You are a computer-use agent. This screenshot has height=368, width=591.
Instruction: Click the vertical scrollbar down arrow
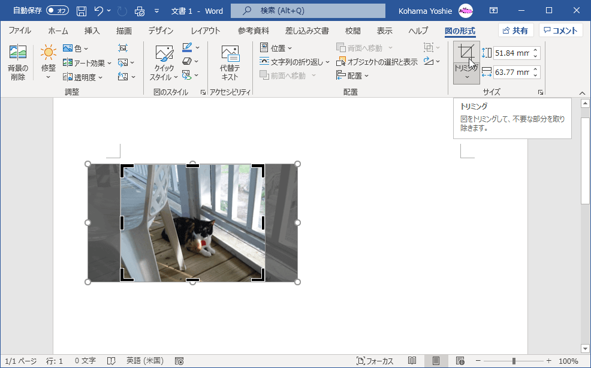585,349
